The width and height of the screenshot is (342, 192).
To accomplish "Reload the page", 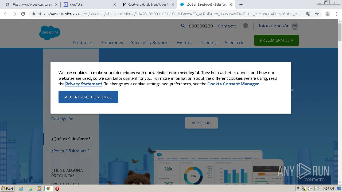I will click(23, 14).
